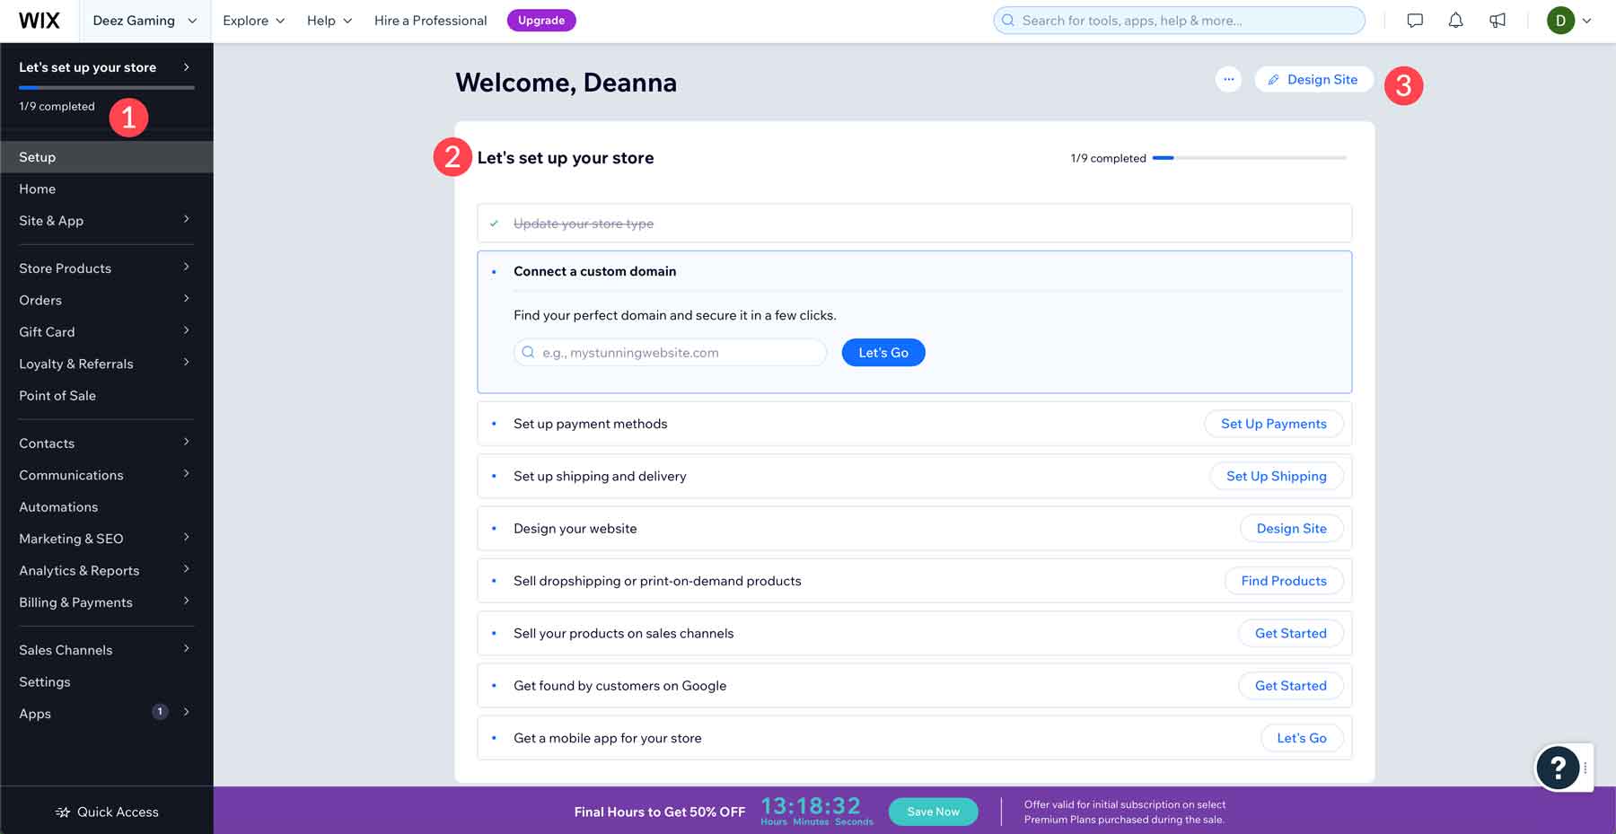Click the checkmark on Update your store type
The height and width of the screenshot is (834, 1616).
(x=494, y=224)
